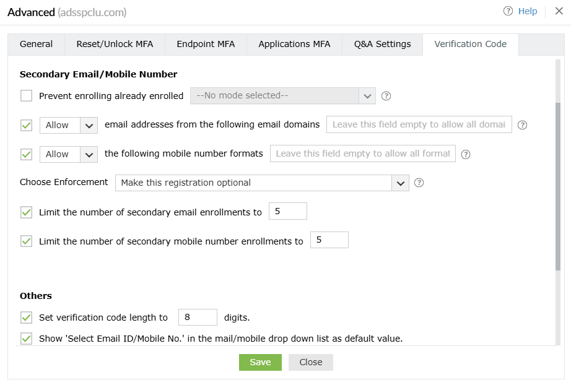Open the Q&A Settings tab
Viewport: 571px width, 385px height.
tap(382, 45)
